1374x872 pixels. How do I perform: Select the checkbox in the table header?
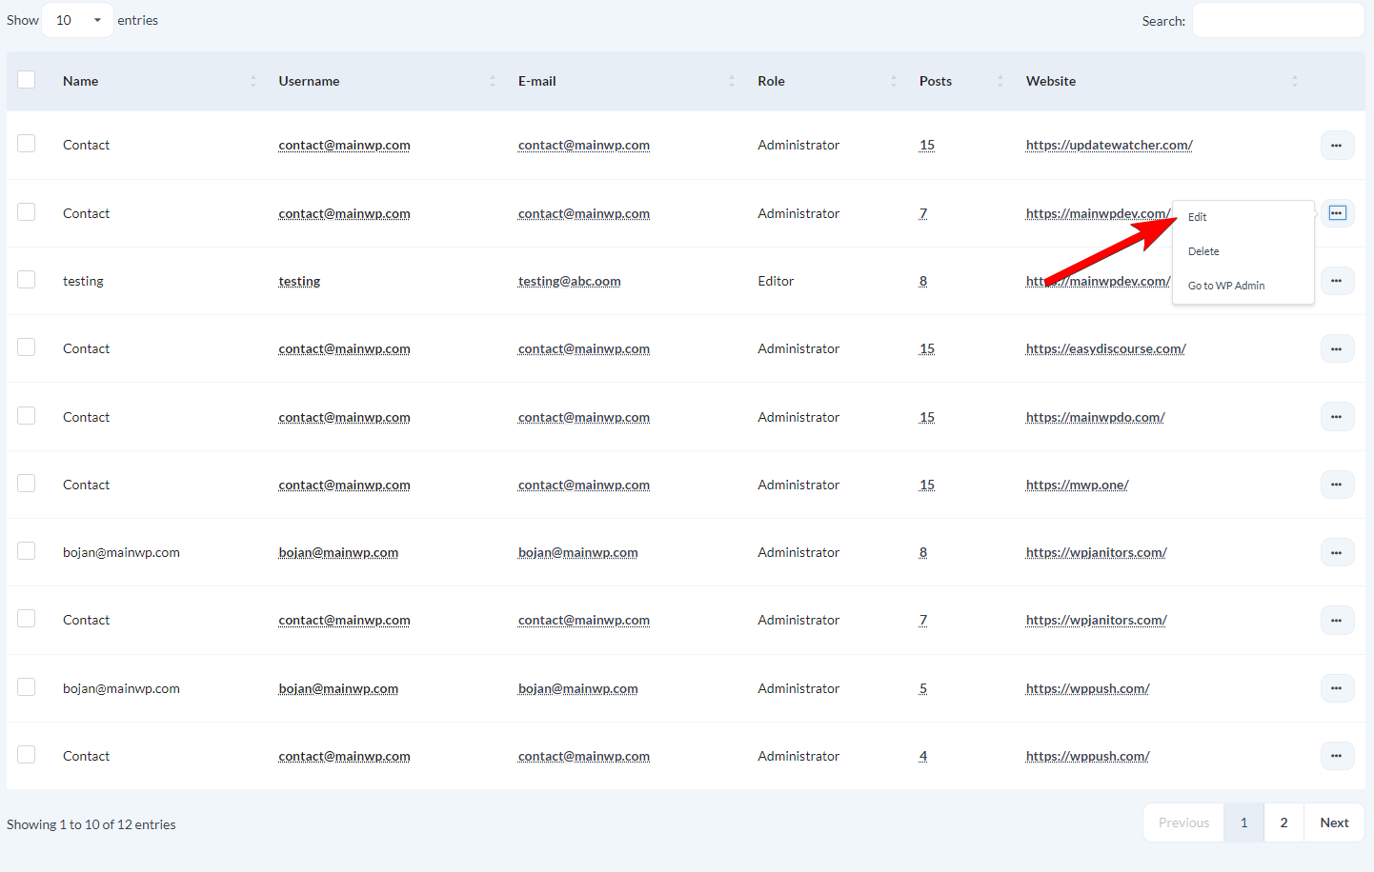[26, 79]
